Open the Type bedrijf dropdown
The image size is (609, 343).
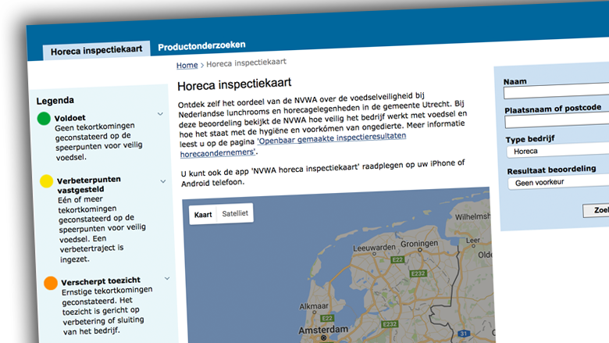pos(557,150)
